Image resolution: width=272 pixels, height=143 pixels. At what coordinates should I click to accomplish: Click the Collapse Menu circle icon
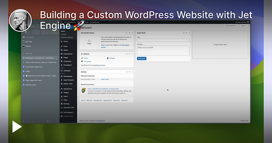61,116
